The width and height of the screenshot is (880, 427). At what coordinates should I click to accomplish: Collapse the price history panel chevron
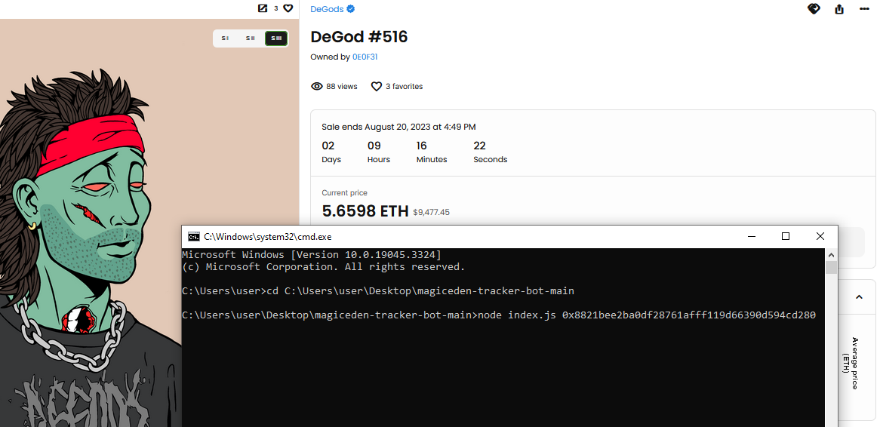[x=859, y=298]
